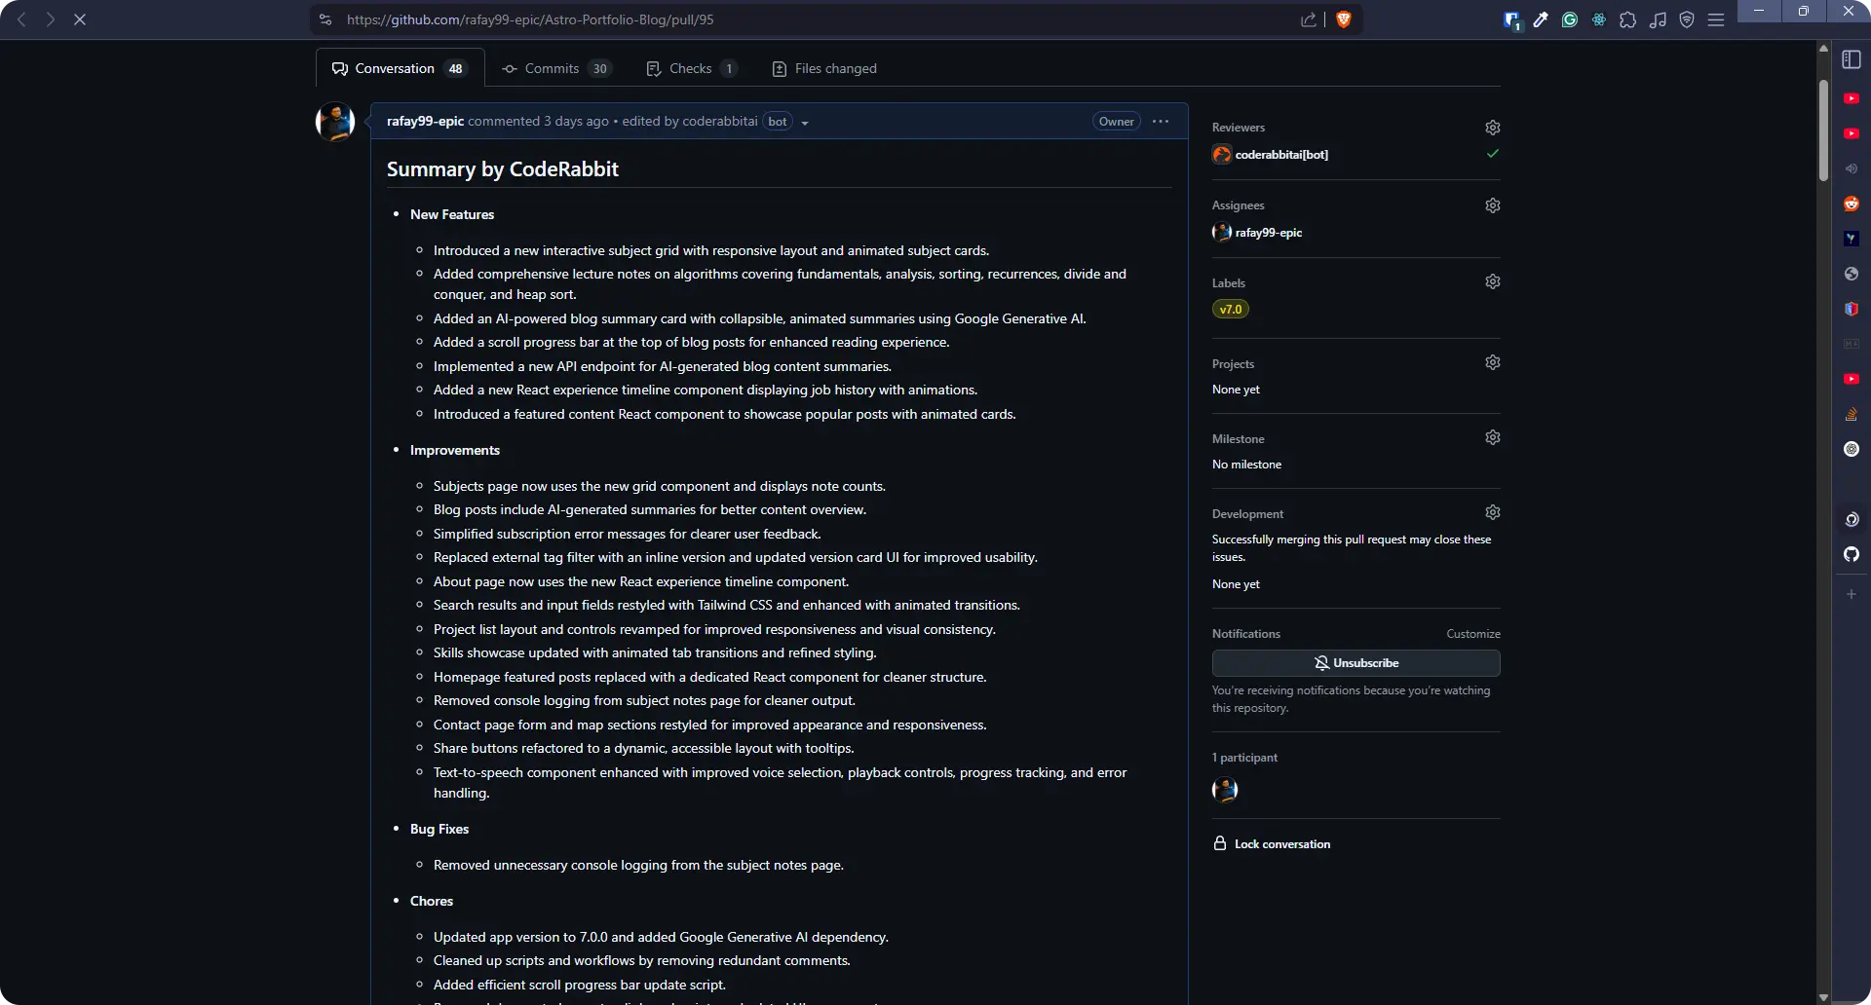Open coderabbitai[bot] reviewer link
The image size is (1871, 1005).
tap(1281, 155)
